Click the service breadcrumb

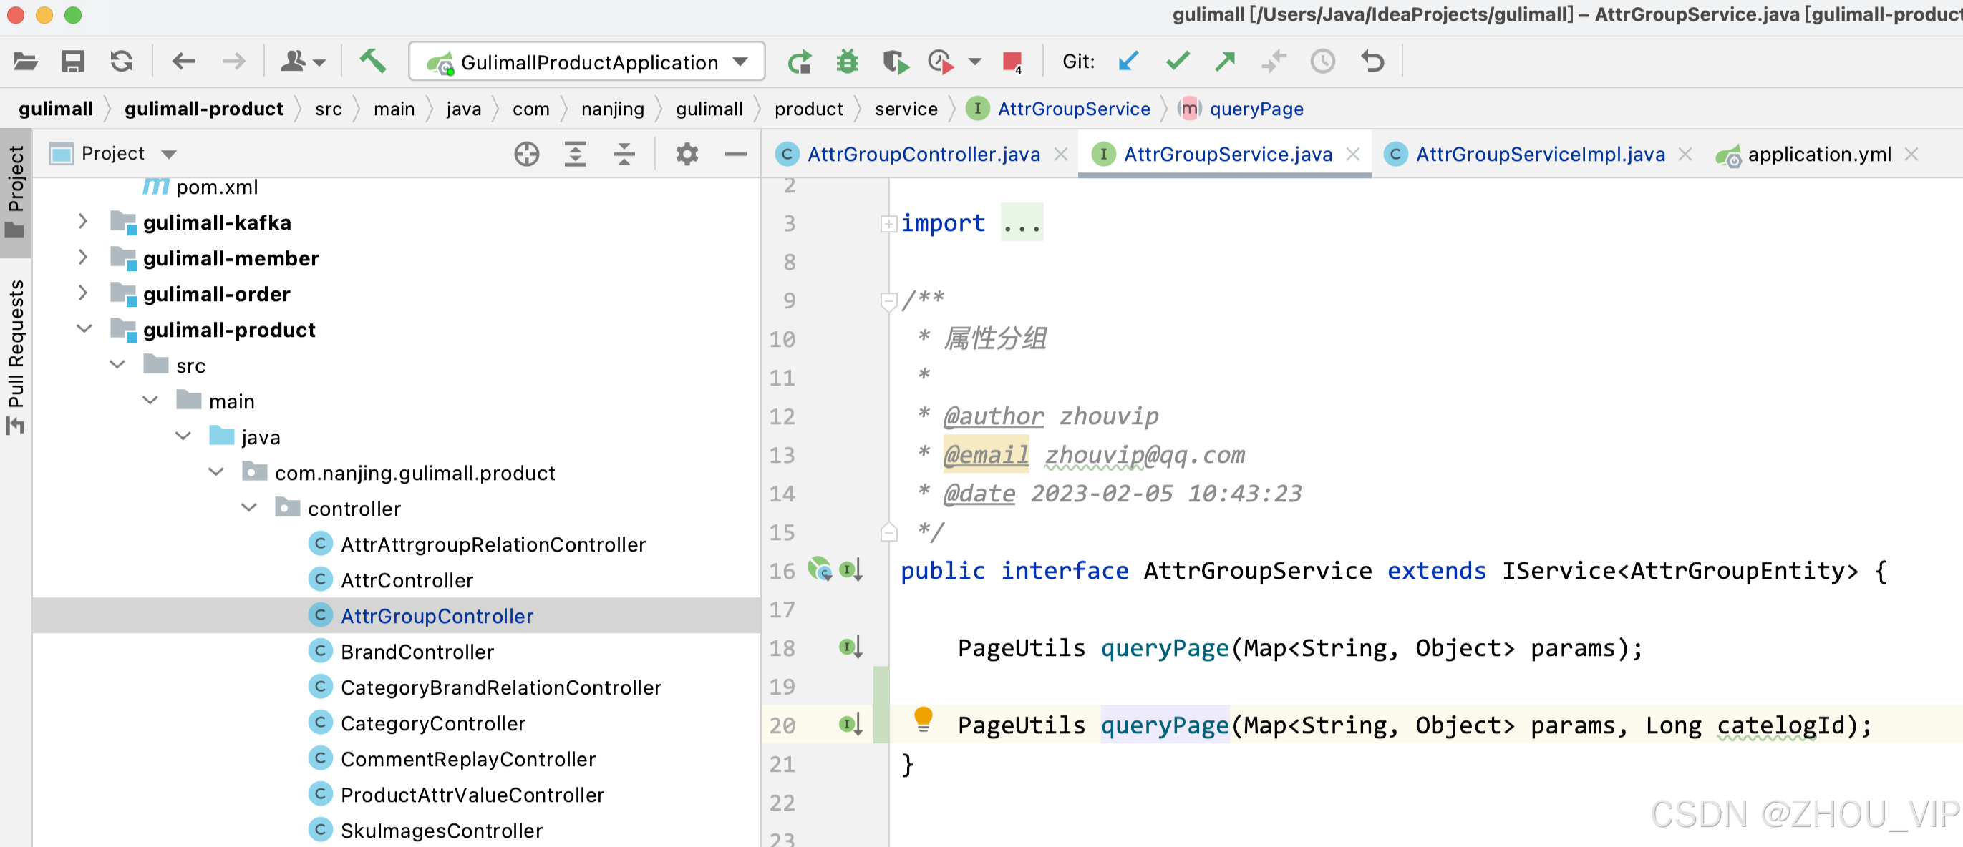coord(906,109)
